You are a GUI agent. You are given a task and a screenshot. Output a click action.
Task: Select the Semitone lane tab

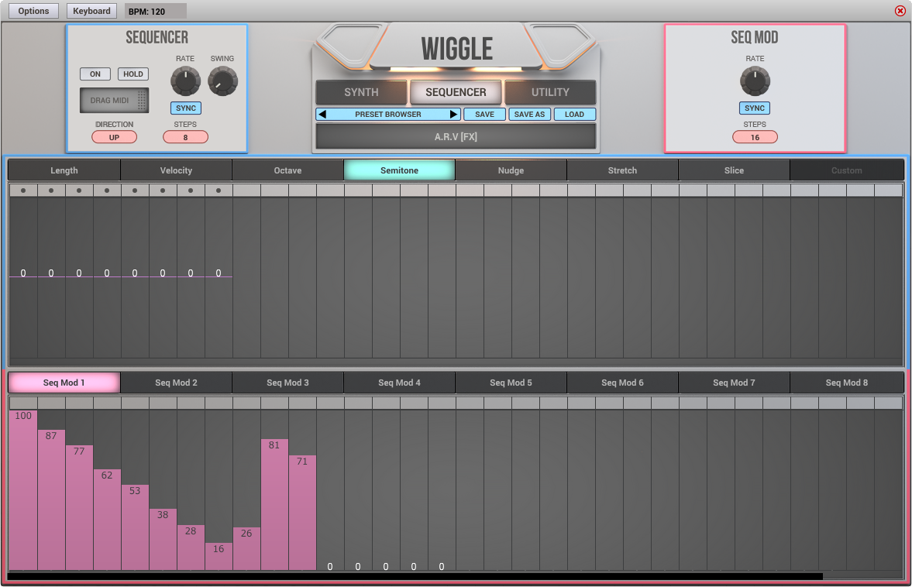pyautogui.click(x=400, y=170)
